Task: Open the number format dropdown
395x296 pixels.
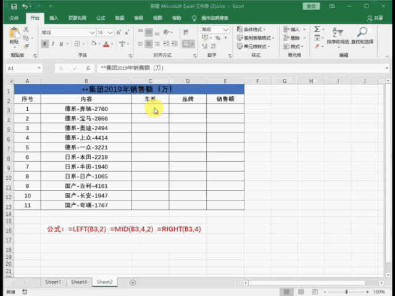Action: click(x=226, y=30)
